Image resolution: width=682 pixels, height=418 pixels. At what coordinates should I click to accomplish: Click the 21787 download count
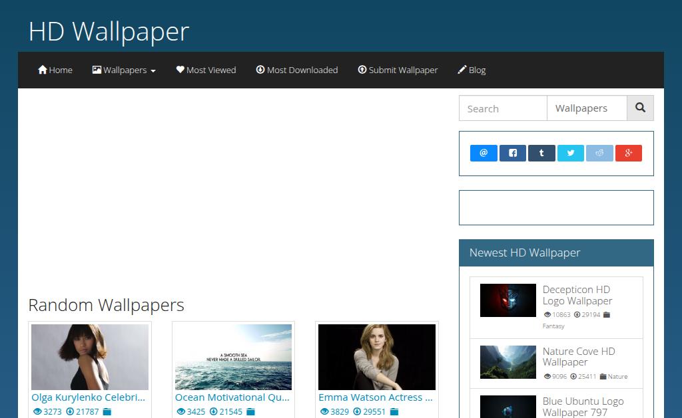(x=87, y=411)
